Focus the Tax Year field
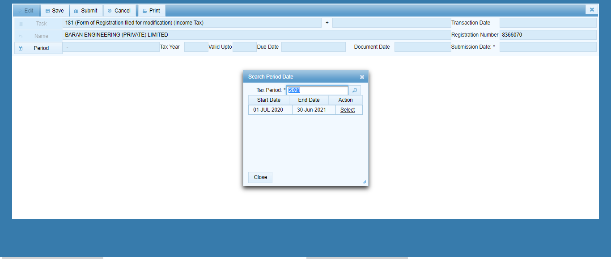611x259 pixels. coord(196,47)
